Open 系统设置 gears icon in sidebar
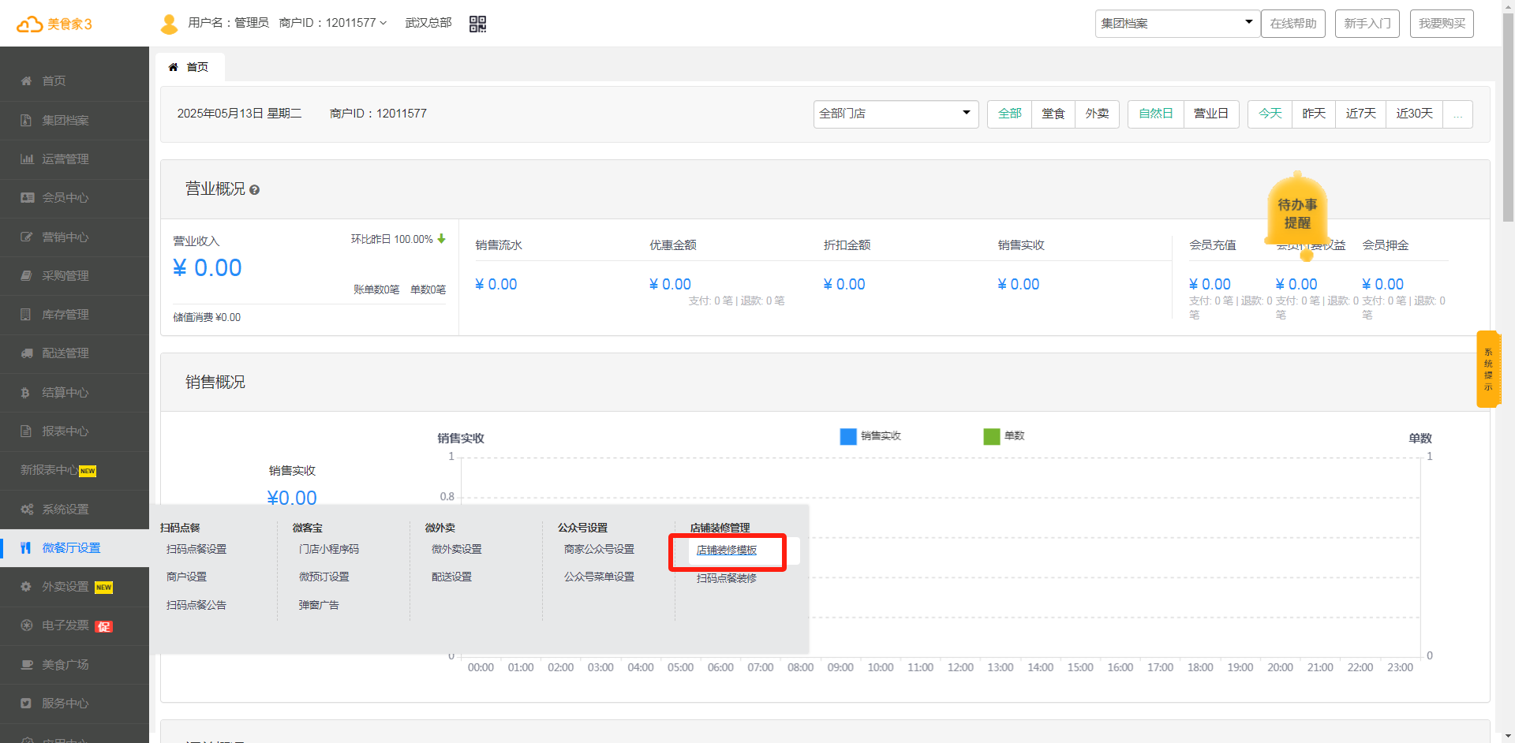Image resolution: width=1515 pixels, height=743 pixels. click(27, 510)
